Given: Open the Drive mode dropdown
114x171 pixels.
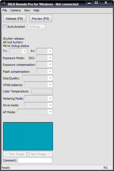Looking at the screenshot, I should (39, 105).
